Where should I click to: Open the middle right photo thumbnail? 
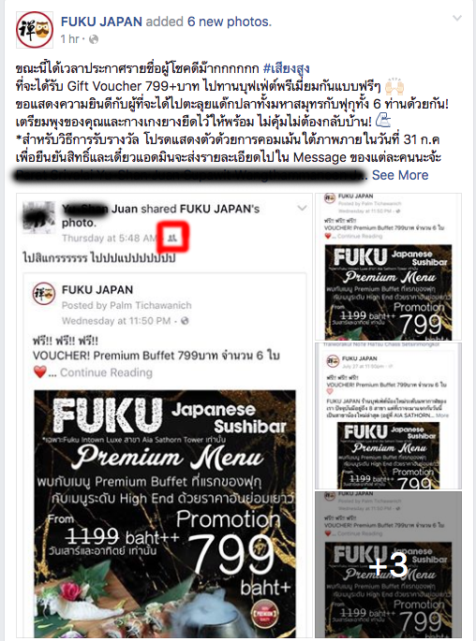point(388,415)
